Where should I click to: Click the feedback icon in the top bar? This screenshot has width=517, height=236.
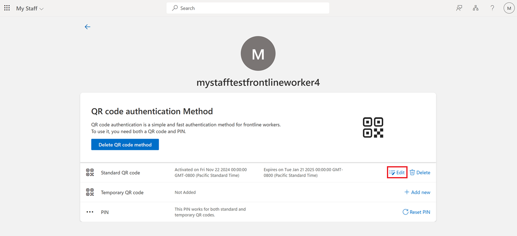pos(459,8)
